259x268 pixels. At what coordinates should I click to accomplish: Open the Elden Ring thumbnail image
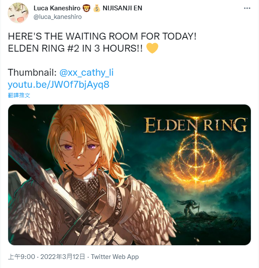129,175
